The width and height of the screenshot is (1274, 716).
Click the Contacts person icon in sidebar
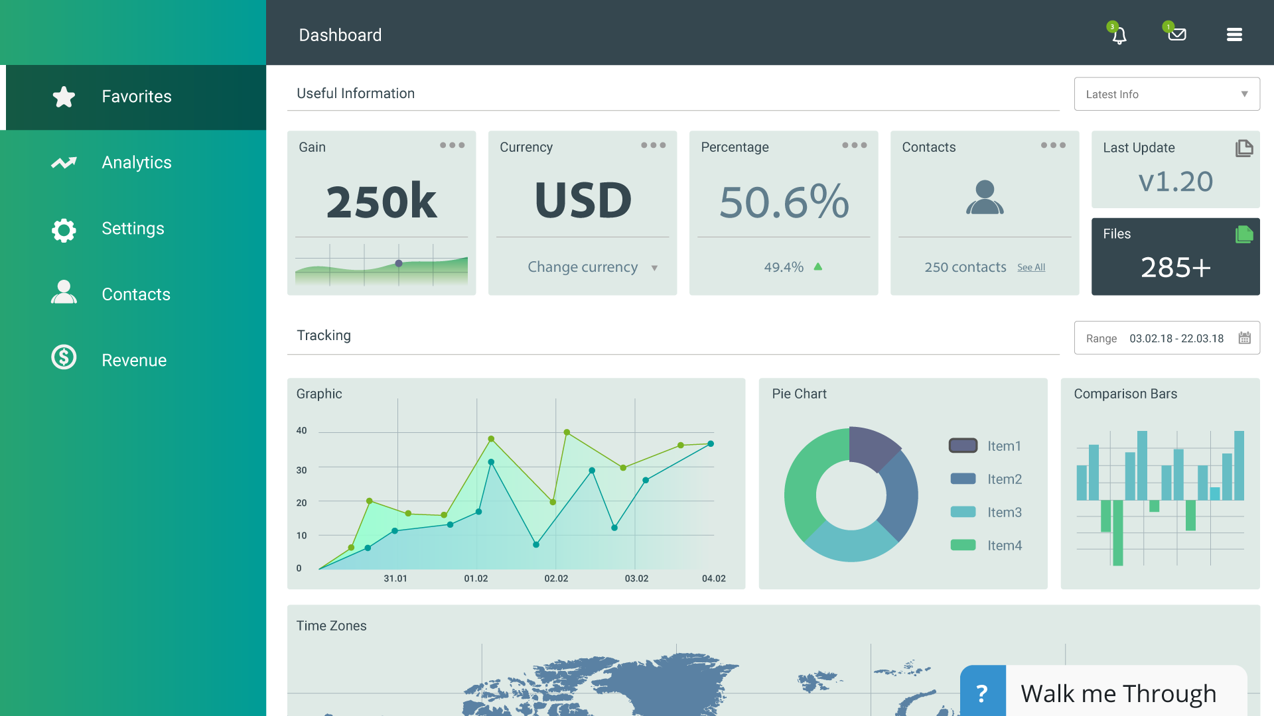[x=64, y=292]
